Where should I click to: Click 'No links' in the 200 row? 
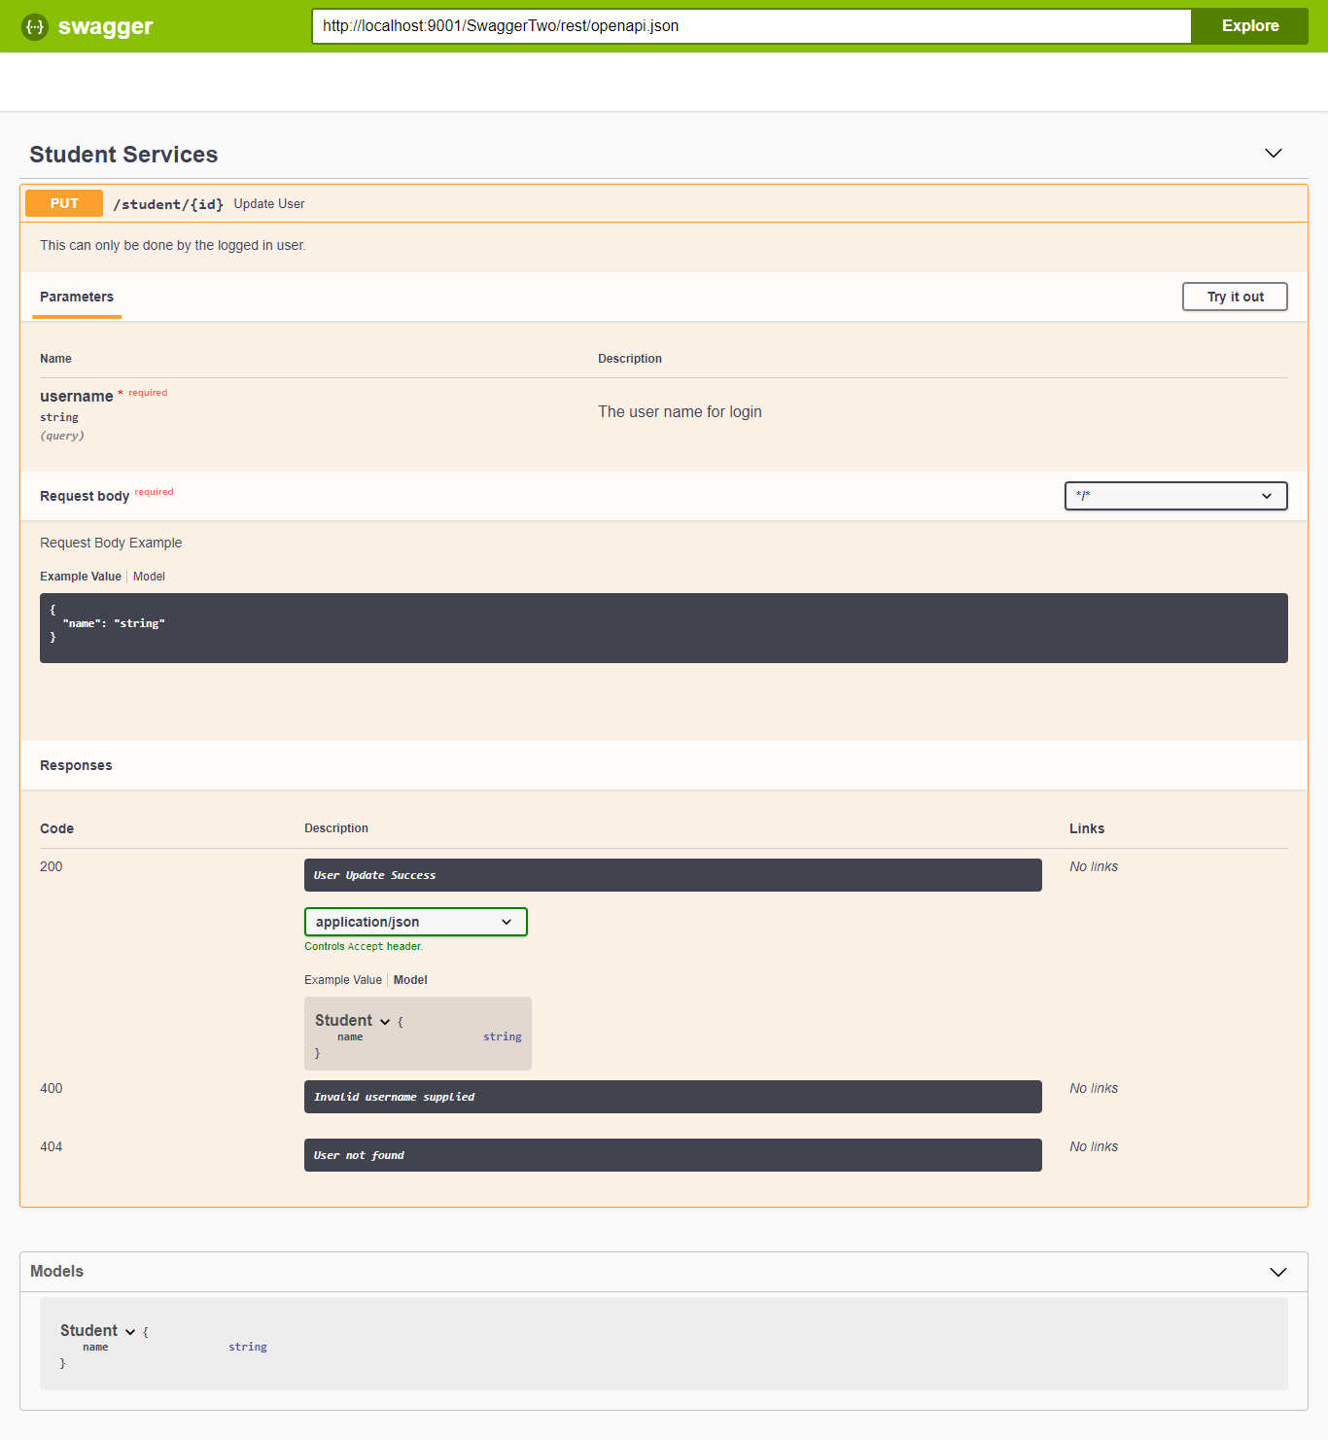click(x=1094, y=866)
